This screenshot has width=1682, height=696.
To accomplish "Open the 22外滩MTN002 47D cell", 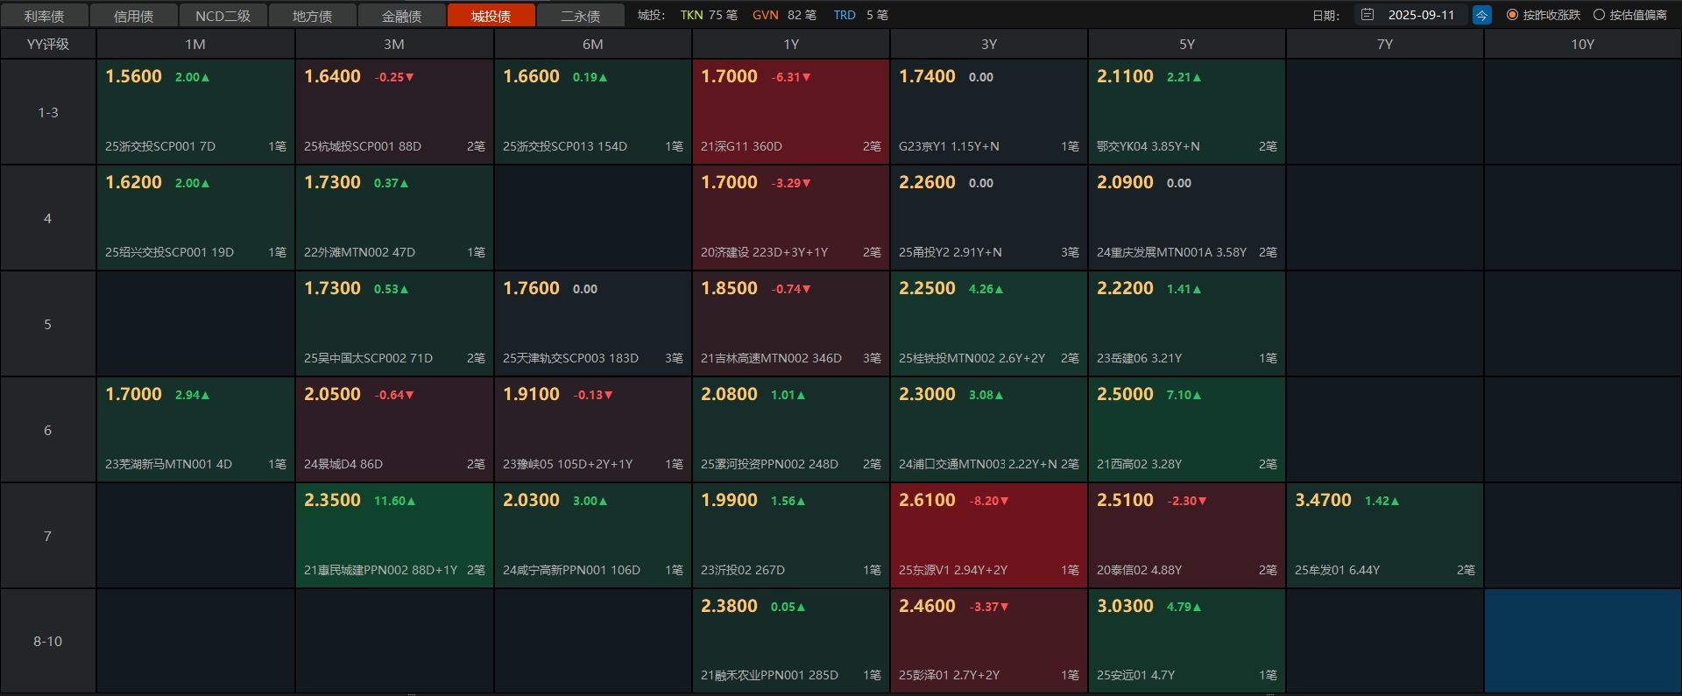I will (x=394, y=218).
